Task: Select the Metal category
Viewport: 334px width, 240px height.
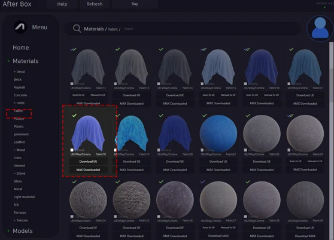Action: pos(18,189)
